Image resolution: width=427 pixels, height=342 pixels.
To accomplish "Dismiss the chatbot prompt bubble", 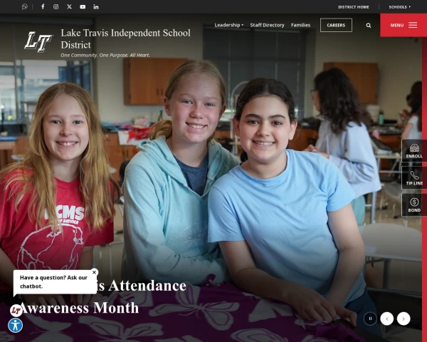I will [94, 272].
